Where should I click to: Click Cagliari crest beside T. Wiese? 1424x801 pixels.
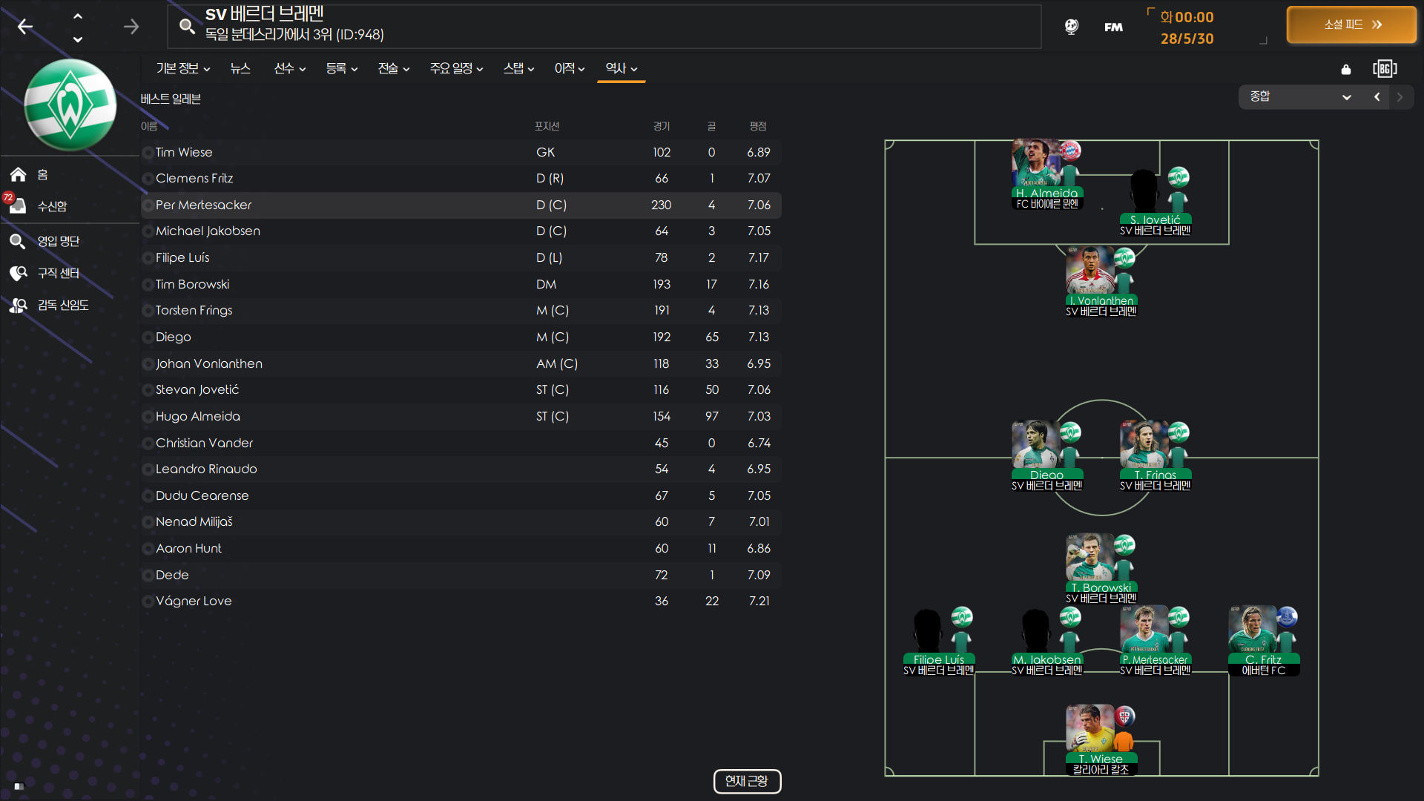(x=1124, y=716)
